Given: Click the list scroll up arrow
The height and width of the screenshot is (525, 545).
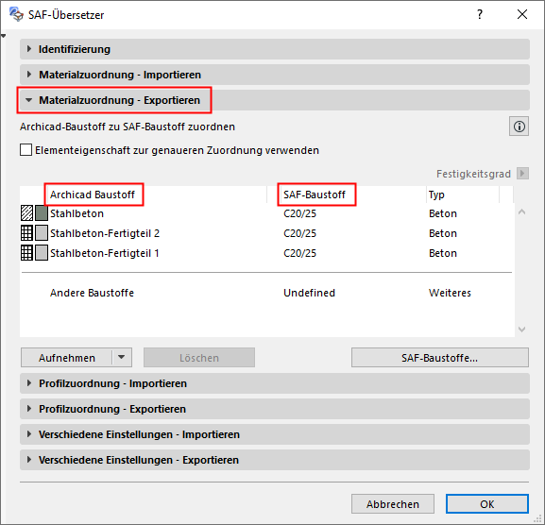Looking at the screenshot, I should 521,212.
